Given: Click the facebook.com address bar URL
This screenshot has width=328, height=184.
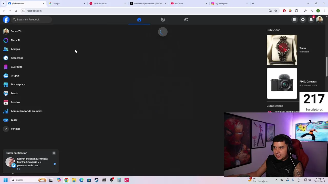Looking at the screenshot, I should coord(34,11).
